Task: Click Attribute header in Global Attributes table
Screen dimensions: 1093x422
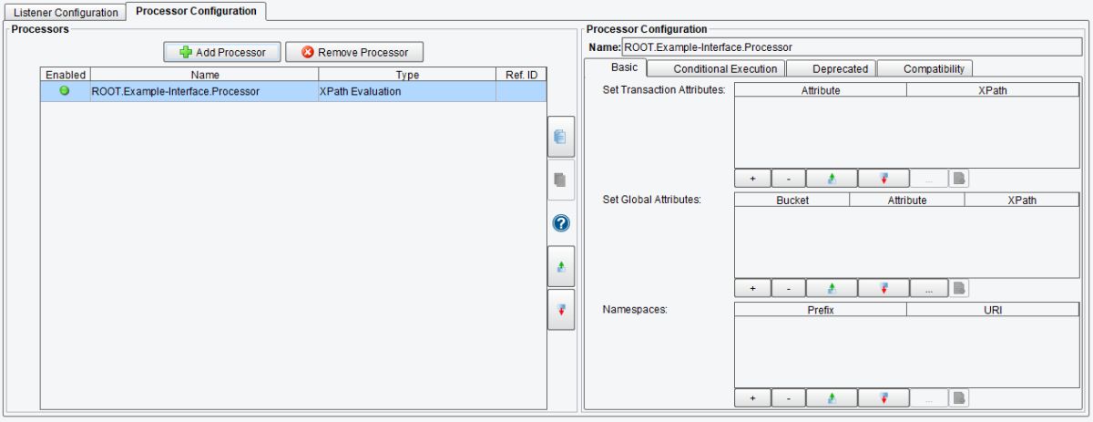Action: (907, 200)
